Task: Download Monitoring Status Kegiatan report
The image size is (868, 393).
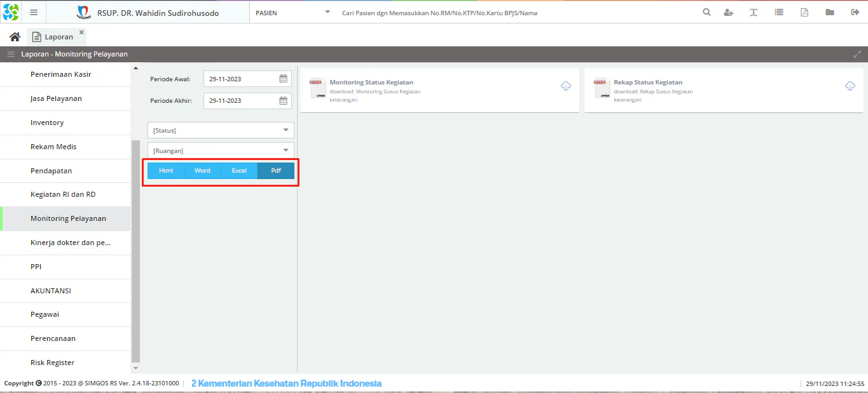Action: click(566, 86)
